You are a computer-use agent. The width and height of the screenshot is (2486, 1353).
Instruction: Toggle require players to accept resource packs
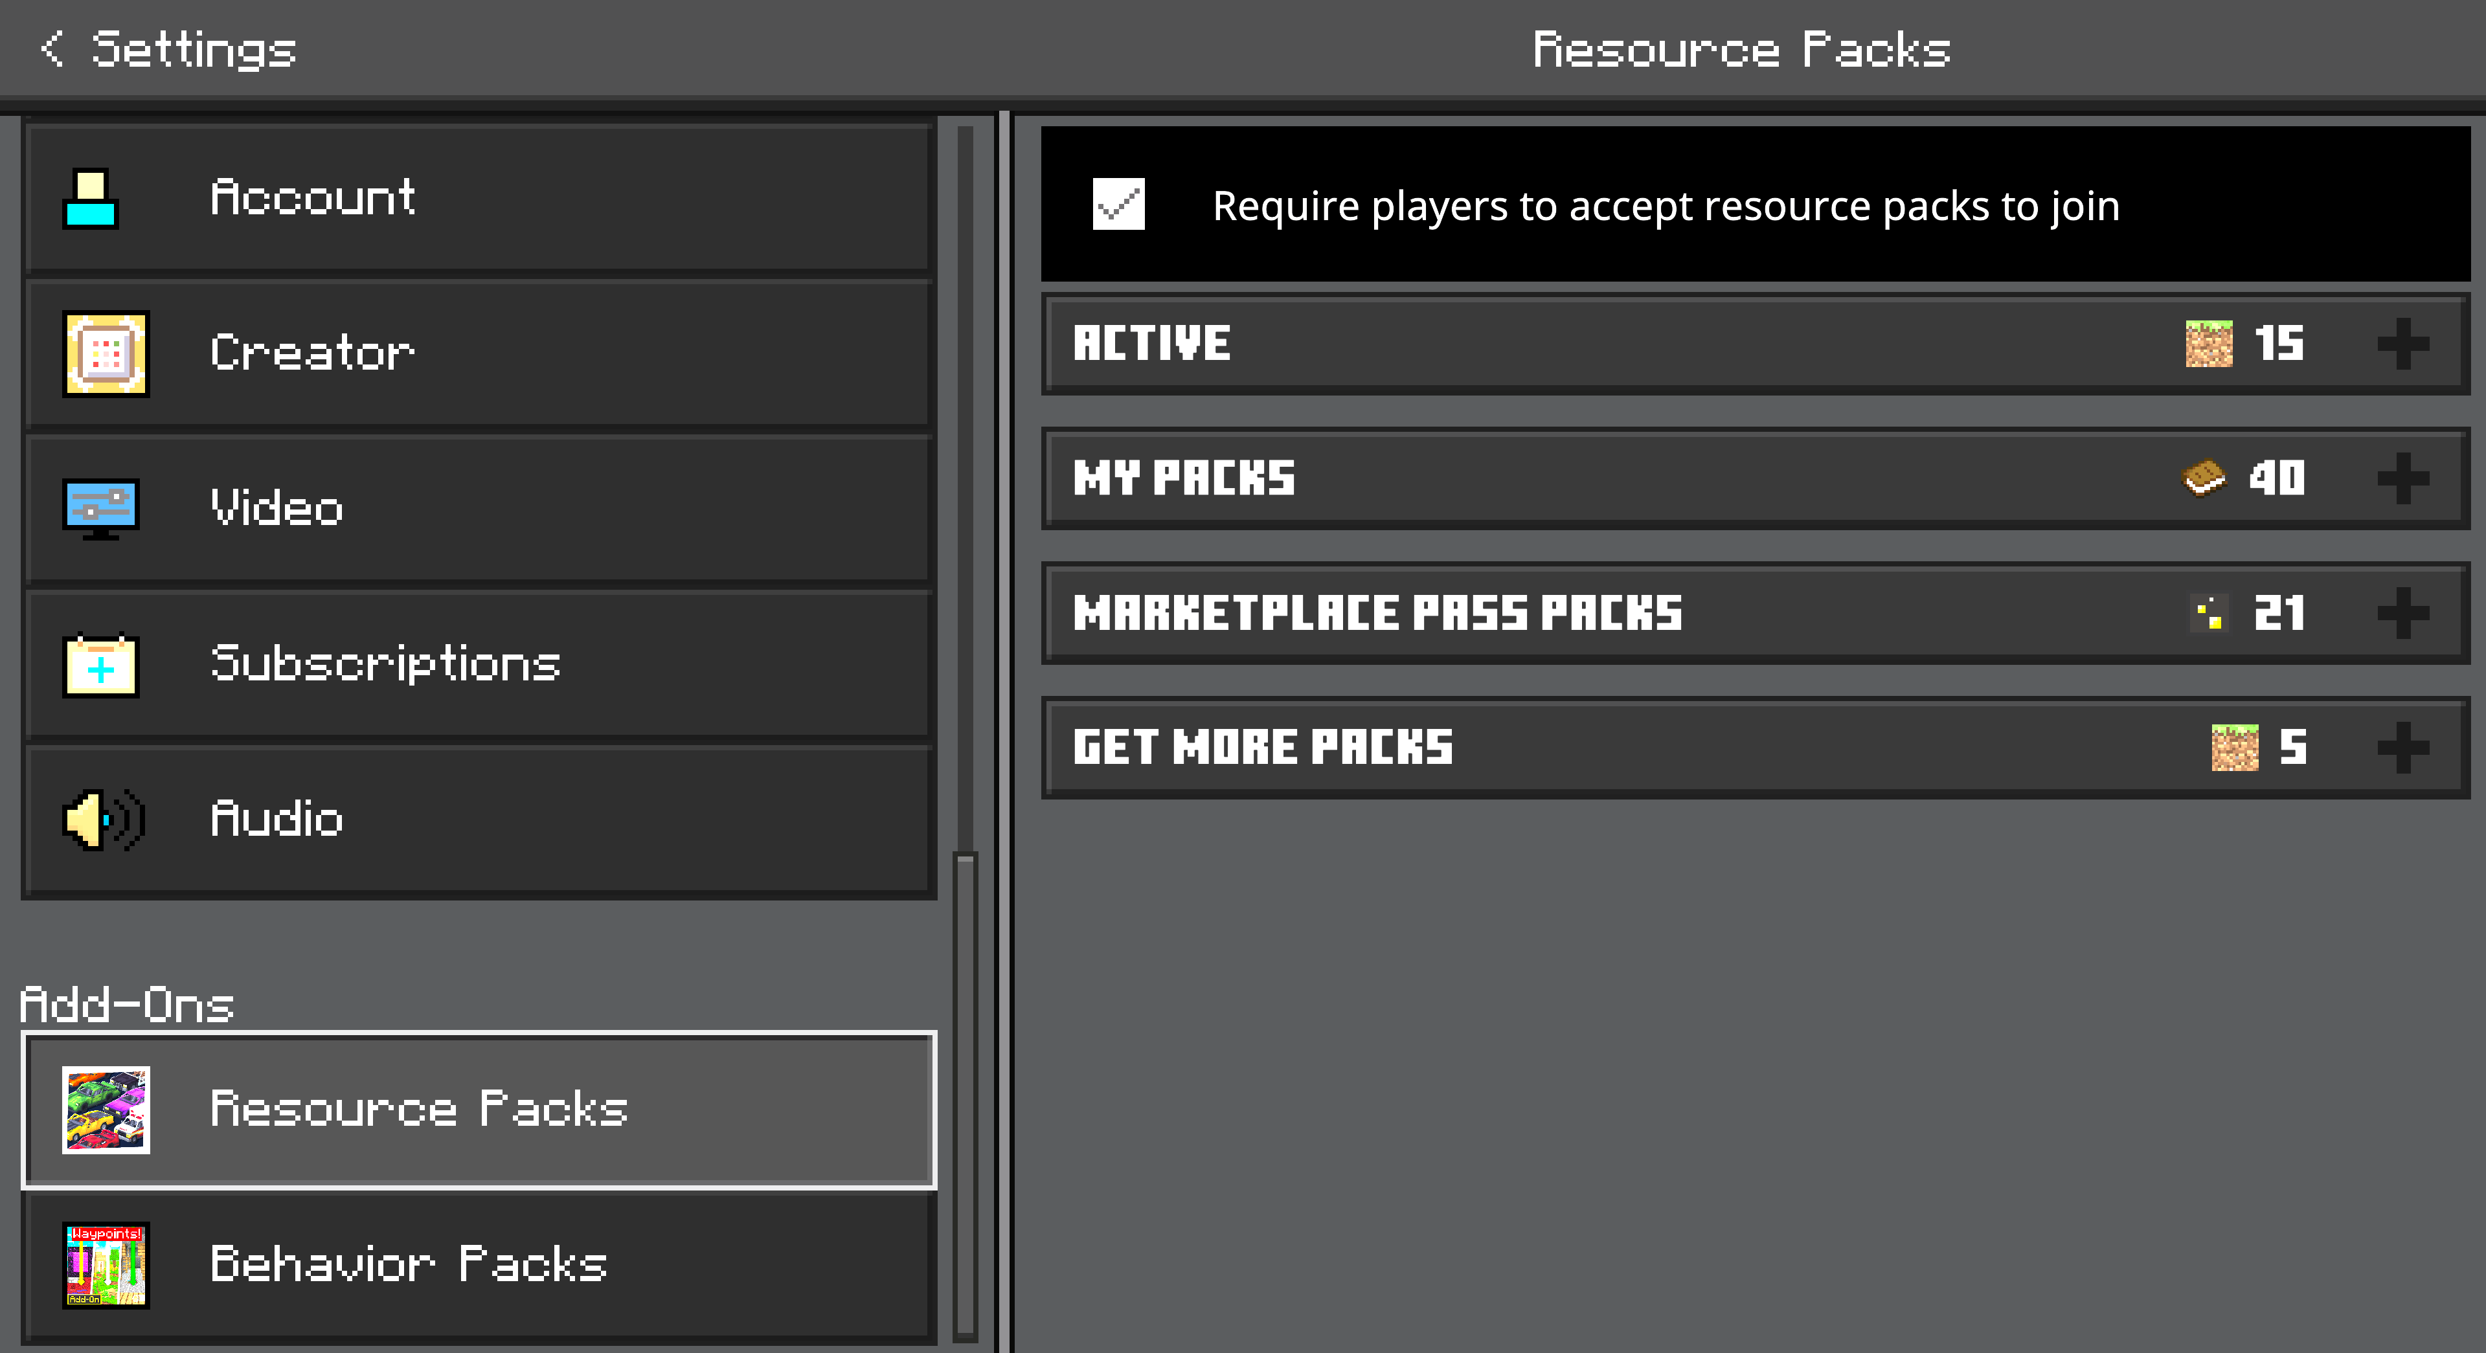point(1118,205)
